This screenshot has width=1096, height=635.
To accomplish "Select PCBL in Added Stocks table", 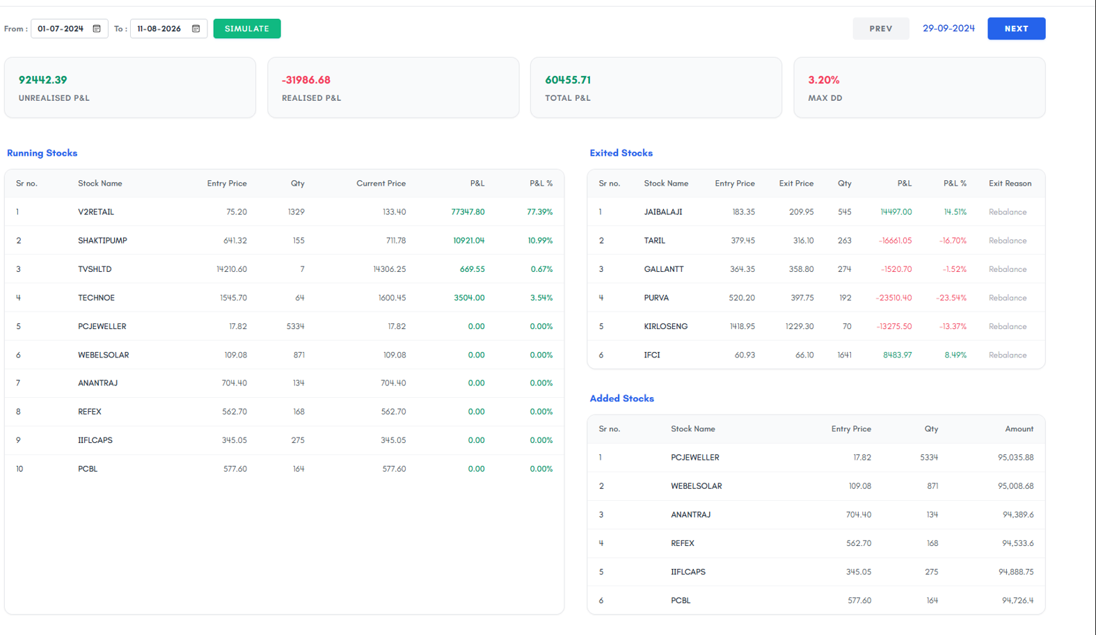I will tap(681, 600).
